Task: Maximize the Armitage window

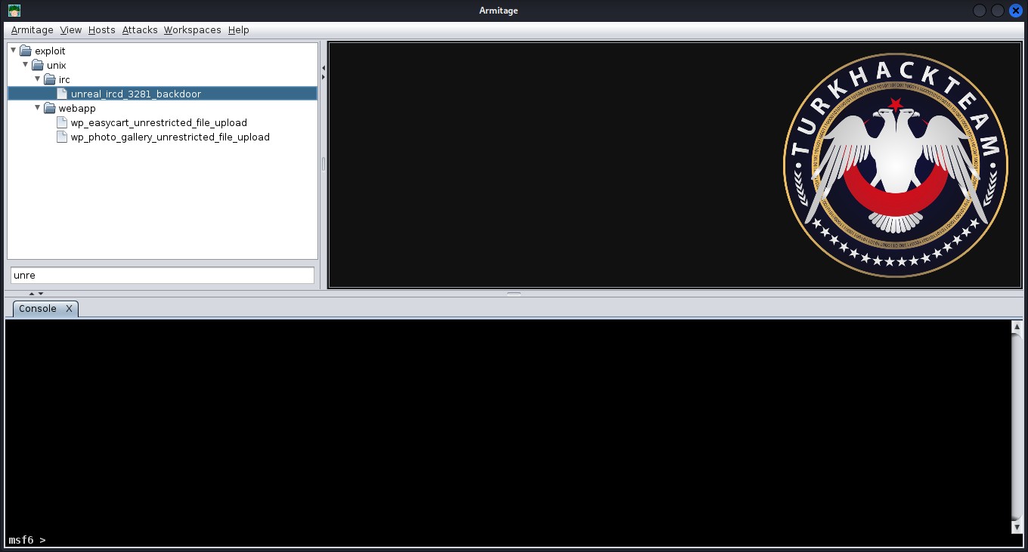Action: pos(998,11)
